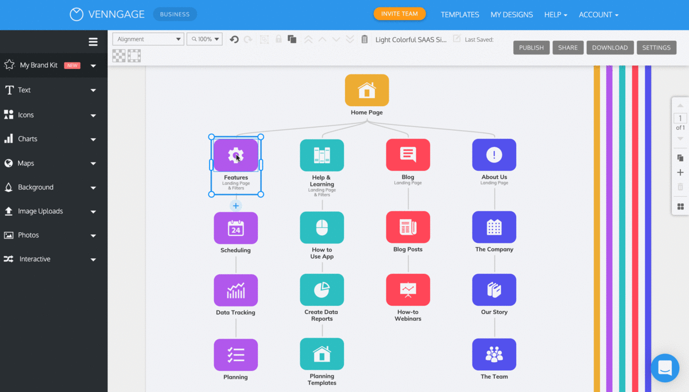Open the page grid view icon
689x392 pixels.
click(680, 207)
